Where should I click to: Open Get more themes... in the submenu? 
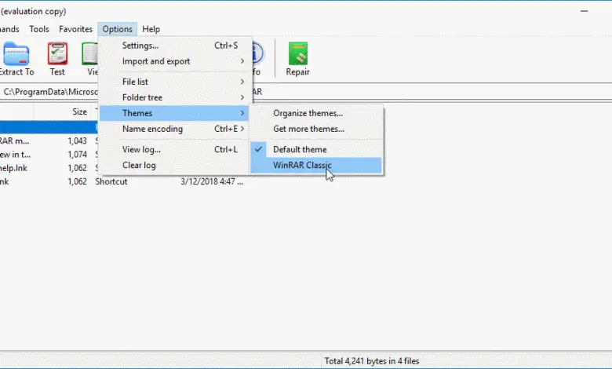[x=315, y=129]
